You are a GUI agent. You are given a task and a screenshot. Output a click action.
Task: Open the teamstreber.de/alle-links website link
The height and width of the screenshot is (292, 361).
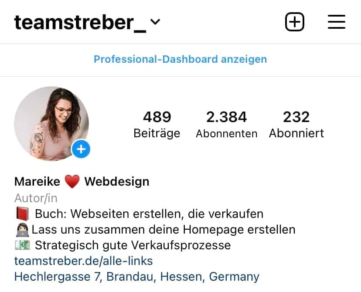point(84,261)
